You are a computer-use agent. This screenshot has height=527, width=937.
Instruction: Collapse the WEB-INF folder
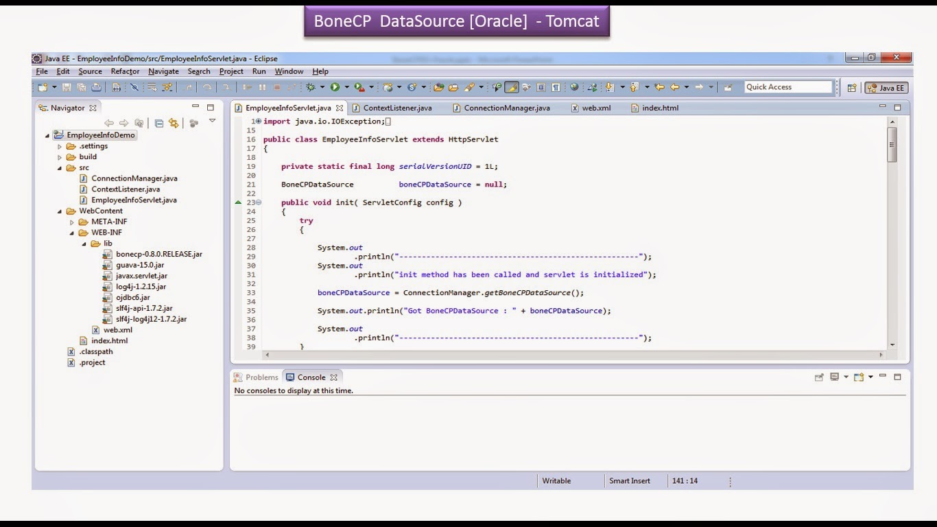click(x=72, y=233)
